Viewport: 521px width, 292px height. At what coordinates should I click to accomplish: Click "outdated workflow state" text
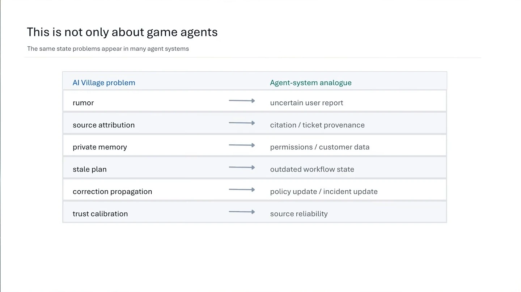[x=312, y=169]
